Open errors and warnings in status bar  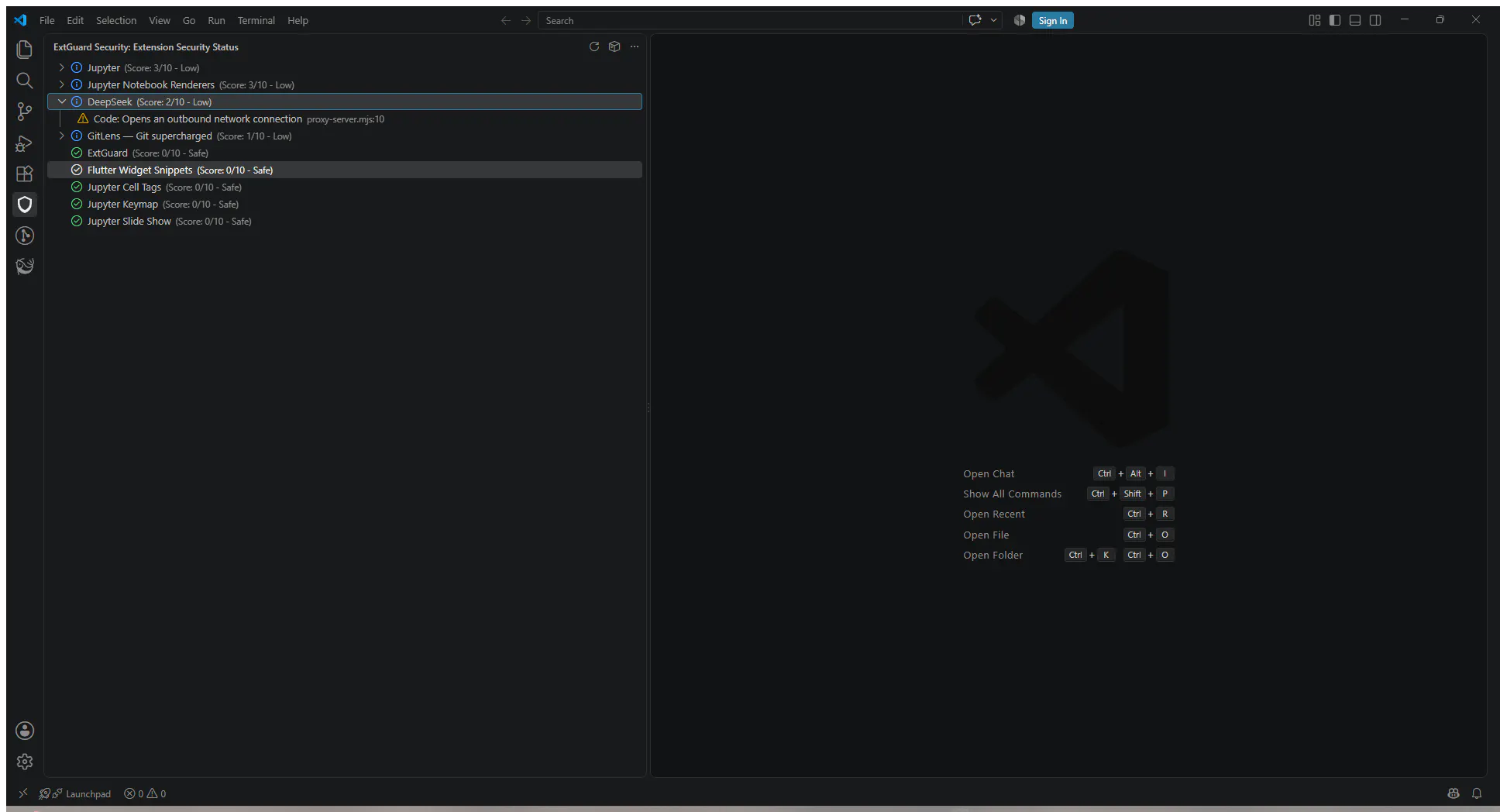[x=145, y=793]
